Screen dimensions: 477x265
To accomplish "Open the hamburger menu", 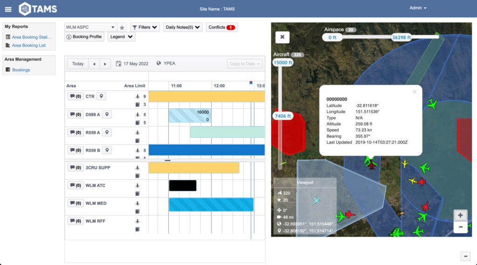I will point(8,9).
